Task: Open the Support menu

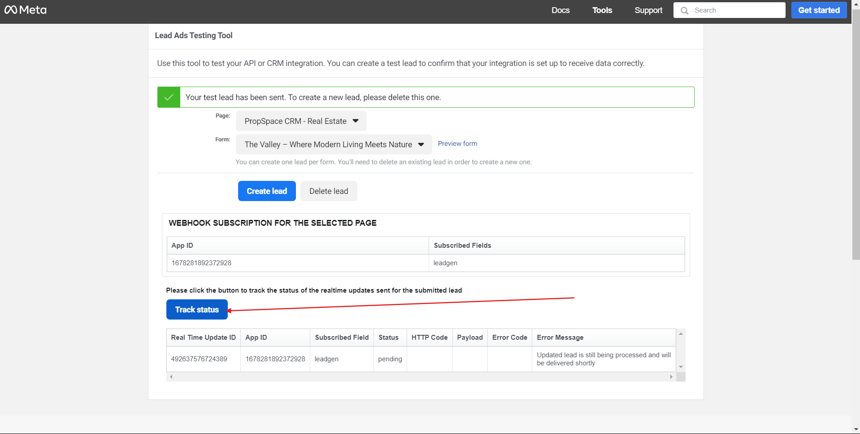Action: (648, 10)
